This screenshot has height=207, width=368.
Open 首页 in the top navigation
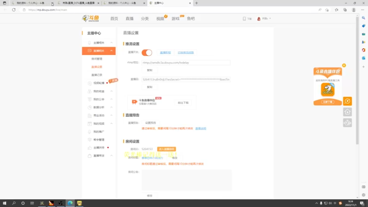tap(114, 18)
